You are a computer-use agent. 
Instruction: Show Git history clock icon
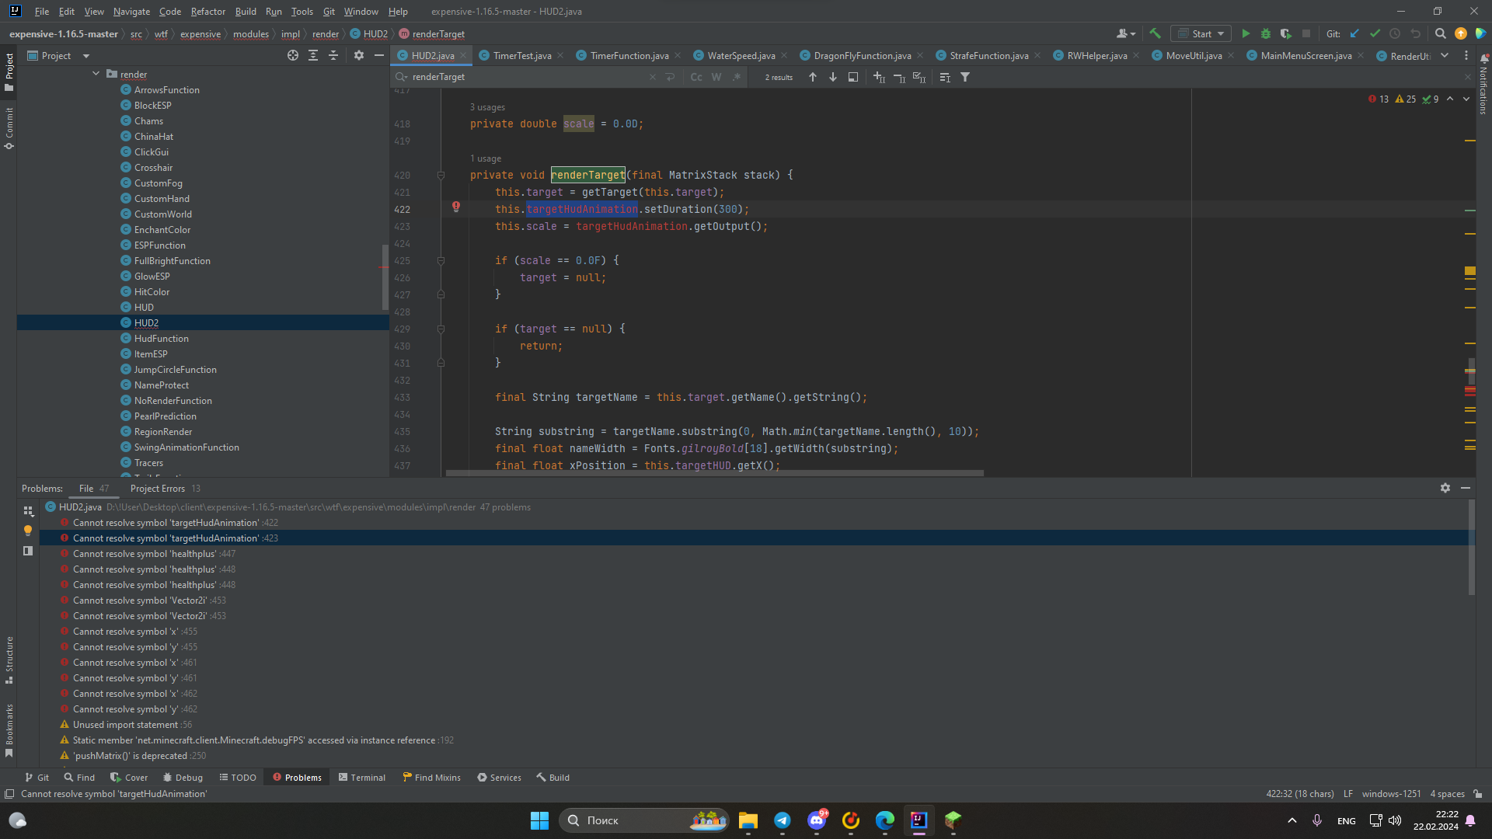(x=1395, y=33)
